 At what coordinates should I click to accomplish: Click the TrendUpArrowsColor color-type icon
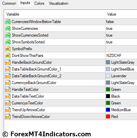(x=8, y=110)
